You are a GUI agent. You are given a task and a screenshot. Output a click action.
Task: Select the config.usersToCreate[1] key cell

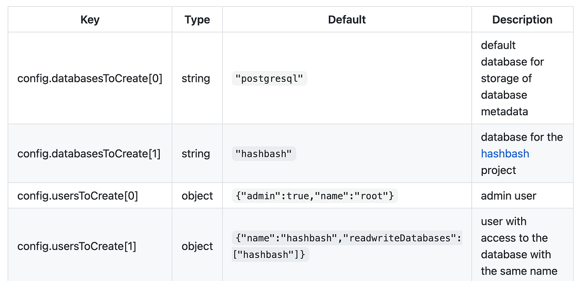coord(77,246)
